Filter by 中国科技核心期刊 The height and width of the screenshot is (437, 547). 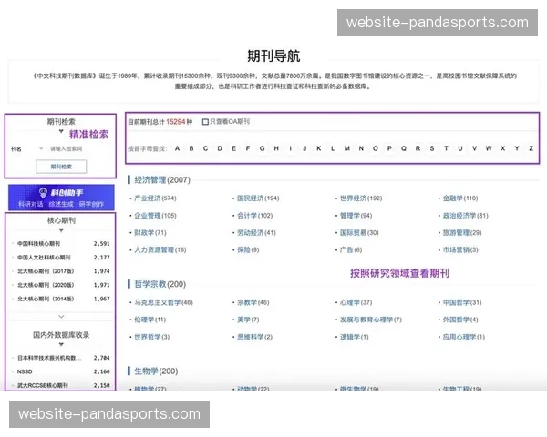[x=38, y=244]
